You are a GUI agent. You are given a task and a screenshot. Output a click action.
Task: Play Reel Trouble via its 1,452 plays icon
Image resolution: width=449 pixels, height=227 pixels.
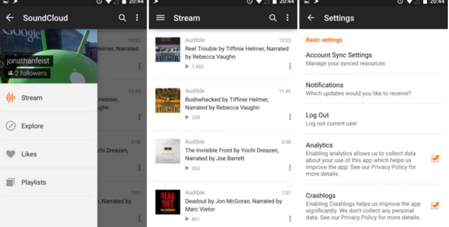(x=187, y=66)
